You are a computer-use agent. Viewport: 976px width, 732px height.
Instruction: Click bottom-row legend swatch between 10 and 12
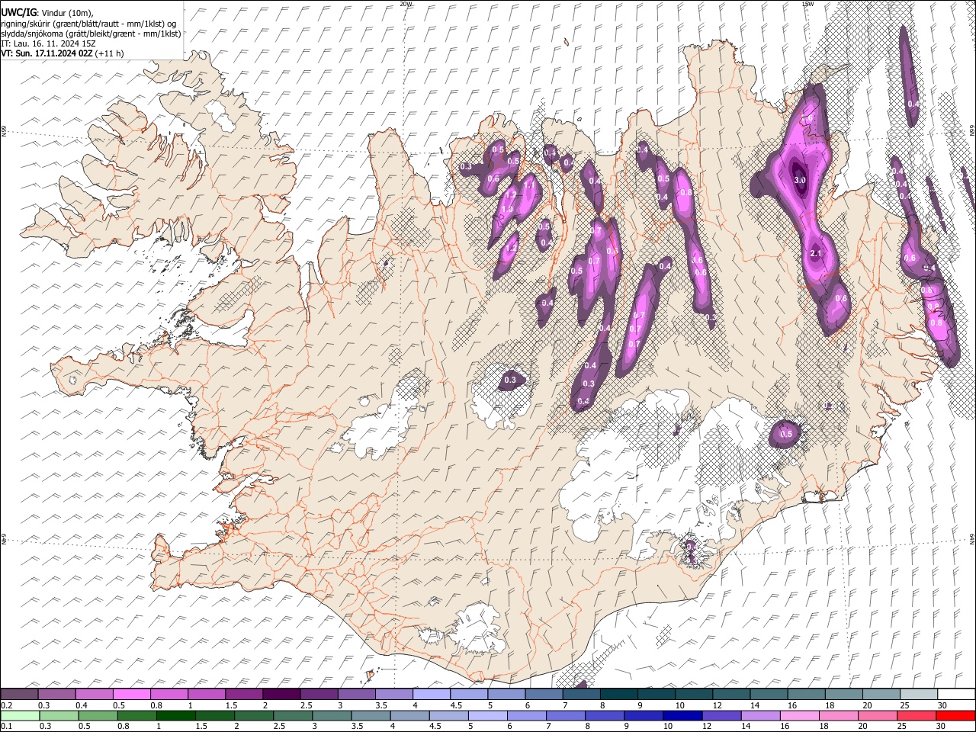pyautogui.click(x=682, y=715)
